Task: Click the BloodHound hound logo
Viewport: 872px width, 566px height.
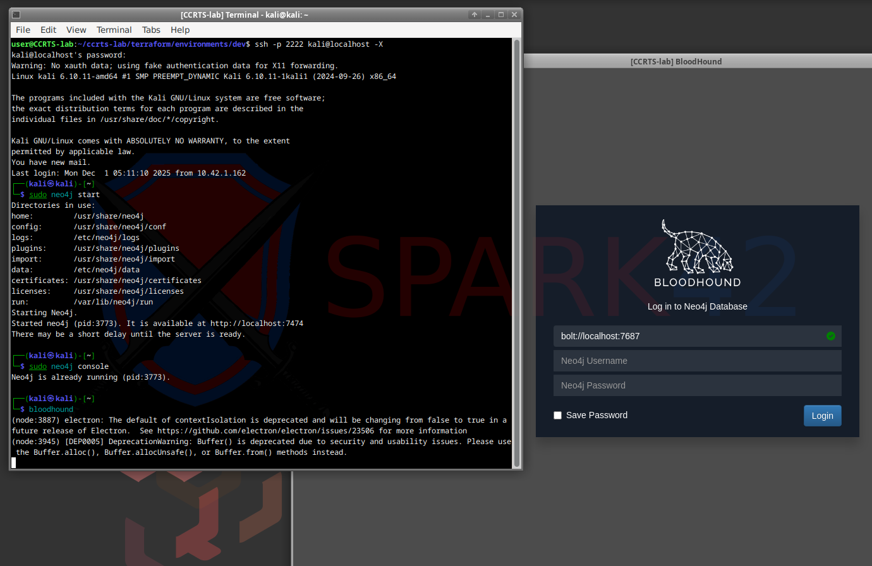Action: (x=697, y=246)
